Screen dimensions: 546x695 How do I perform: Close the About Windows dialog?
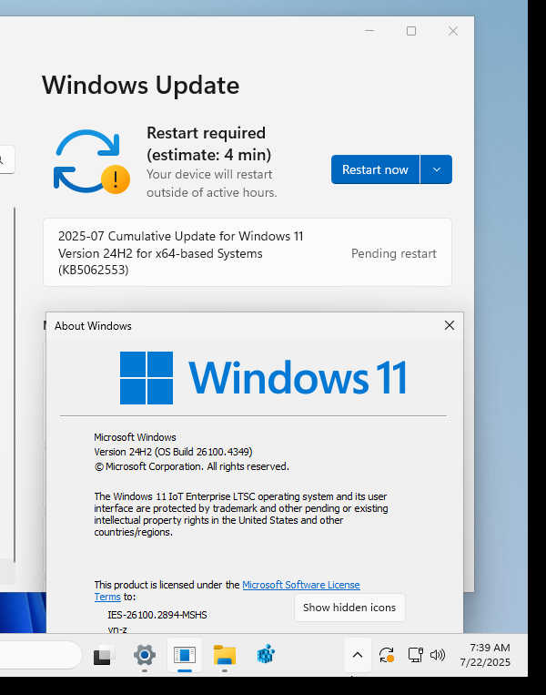pos(449,325)
